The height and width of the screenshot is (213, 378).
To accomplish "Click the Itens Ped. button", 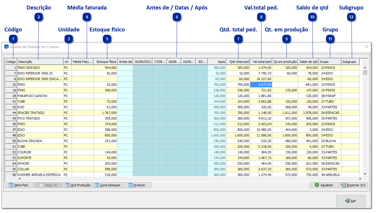I will tap(19, 185).
